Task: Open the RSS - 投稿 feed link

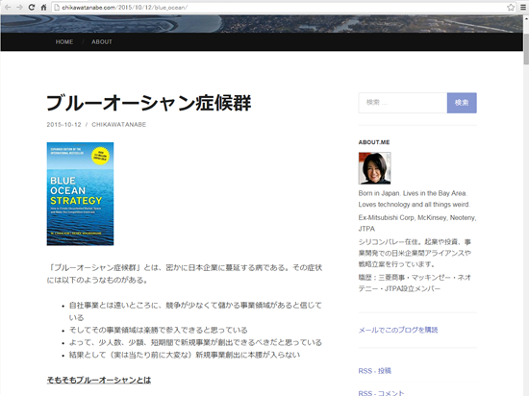Action: 375,371
